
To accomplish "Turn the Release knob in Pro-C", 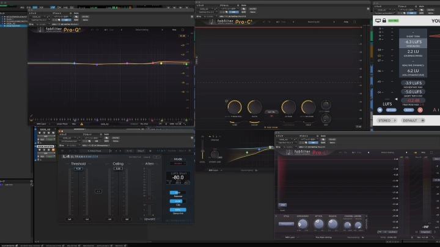I will coord(308,107).
